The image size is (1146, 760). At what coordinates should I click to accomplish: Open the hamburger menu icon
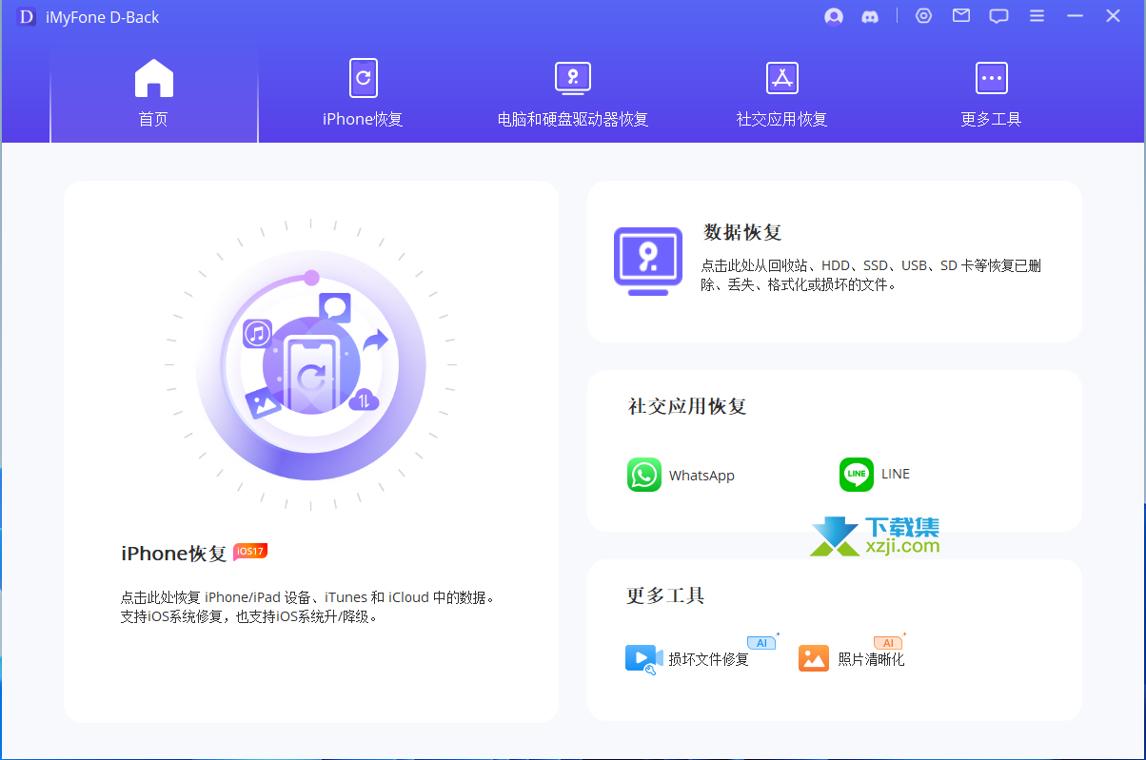tap(1037, 16)
